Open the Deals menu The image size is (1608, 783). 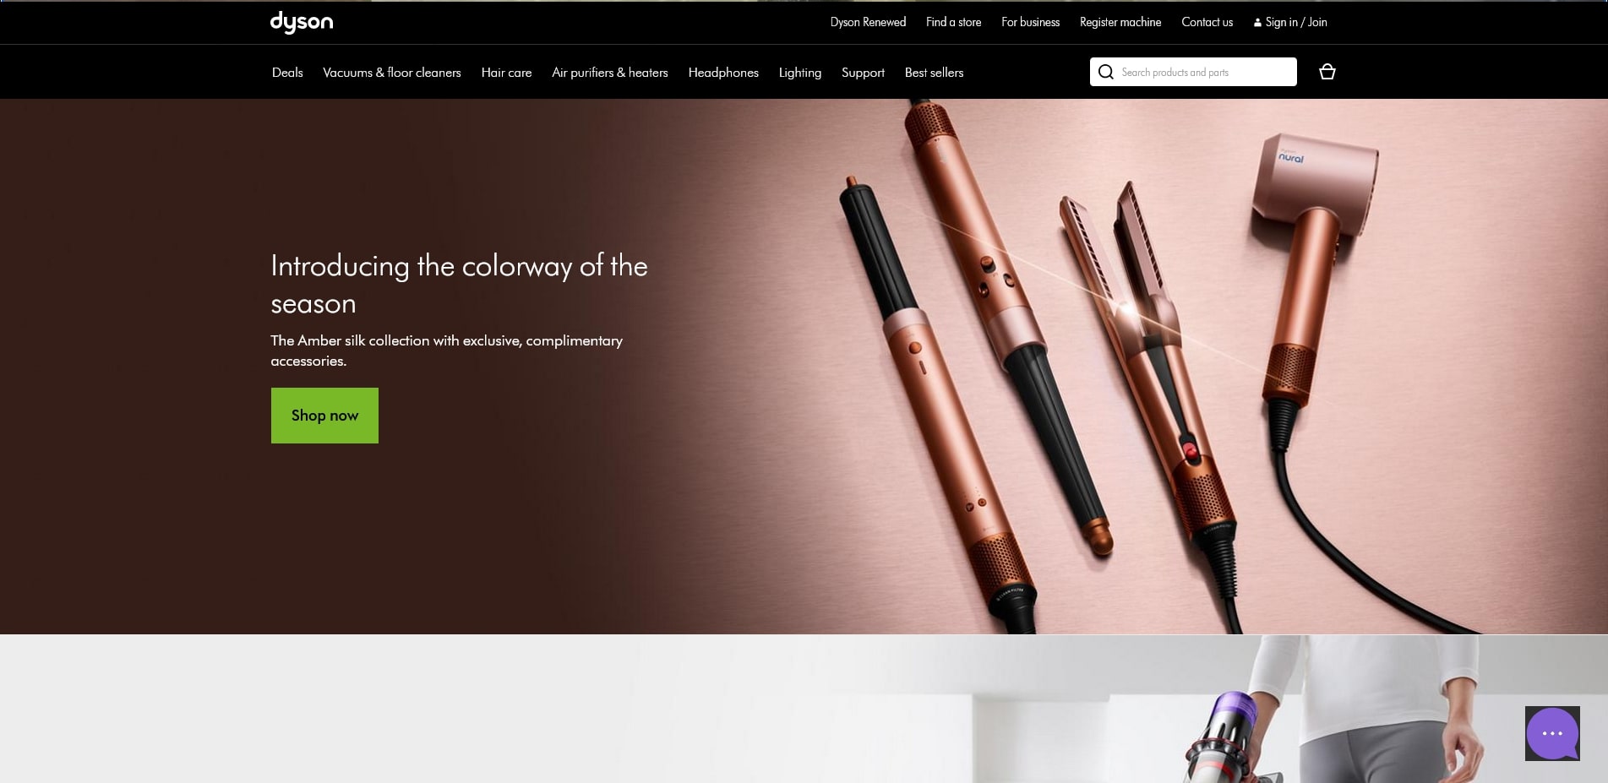pyautogui.click(x=287, y=73)
